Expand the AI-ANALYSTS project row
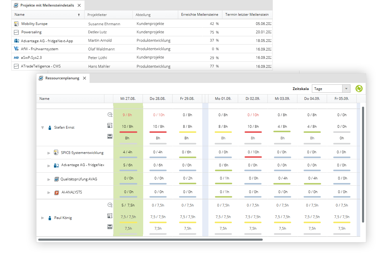 coord(49,193)
